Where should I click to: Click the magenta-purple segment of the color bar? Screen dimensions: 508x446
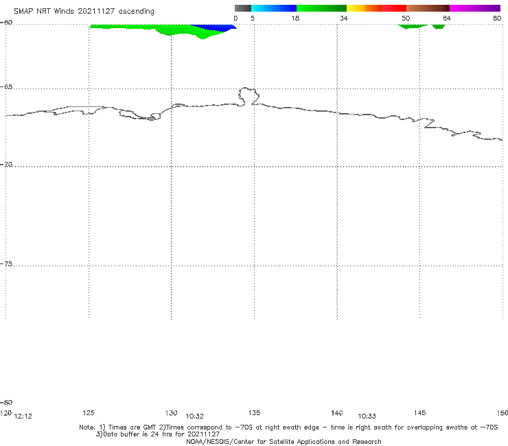coord(475,8)
